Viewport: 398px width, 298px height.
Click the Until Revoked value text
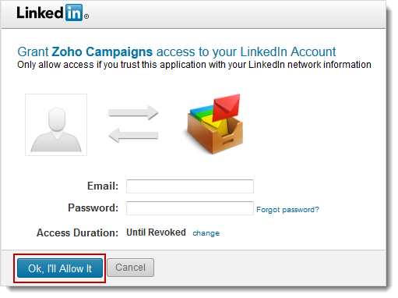[156, 232]
